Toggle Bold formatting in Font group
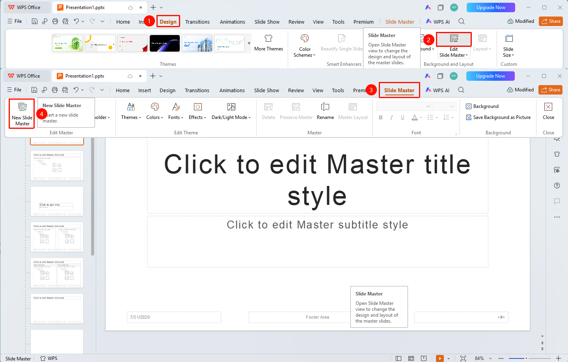The image size is (568, 362). click(381, 117)
